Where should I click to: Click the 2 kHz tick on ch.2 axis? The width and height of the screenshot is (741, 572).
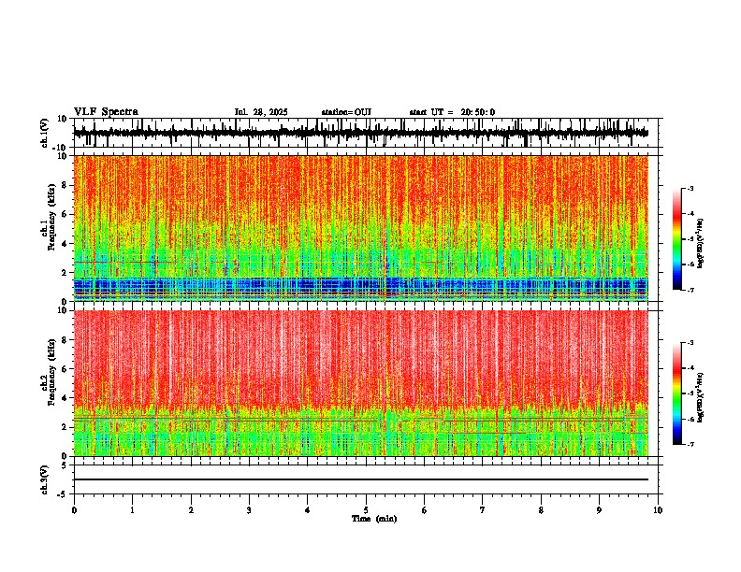coord(65,427)
